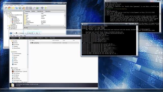Viewport: 163px width, 92px height.
Task: Click the pgAdmin object hint icon
Action: 42,8
